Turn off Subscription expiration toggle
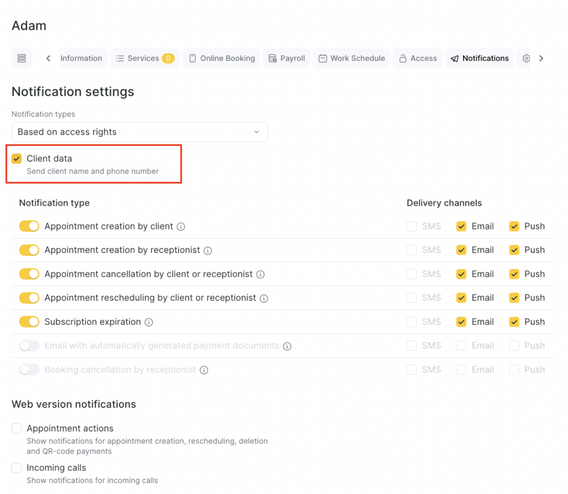 (29, 322)
